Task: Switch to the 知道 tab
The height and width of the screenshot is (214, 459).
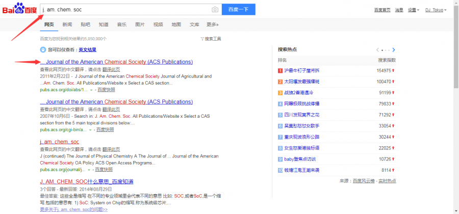Action: click(104, 24)
